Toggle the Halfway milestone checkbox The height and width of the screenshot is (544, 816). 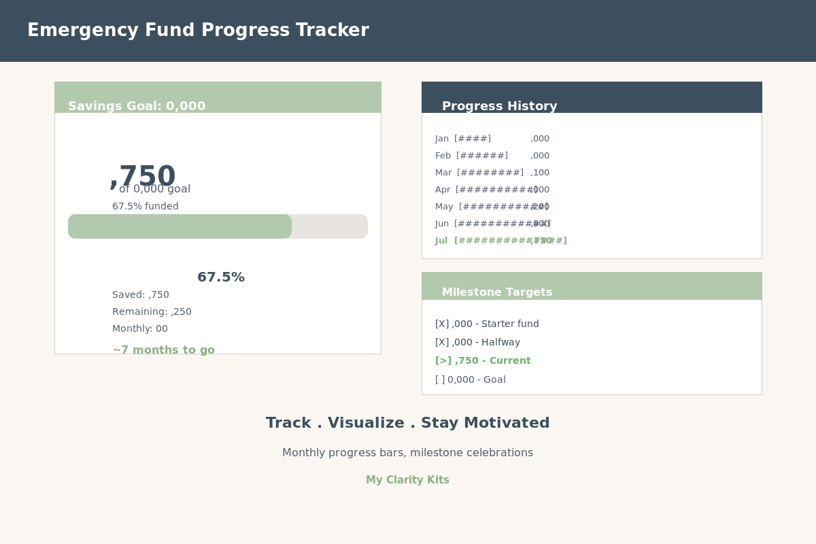442,343
